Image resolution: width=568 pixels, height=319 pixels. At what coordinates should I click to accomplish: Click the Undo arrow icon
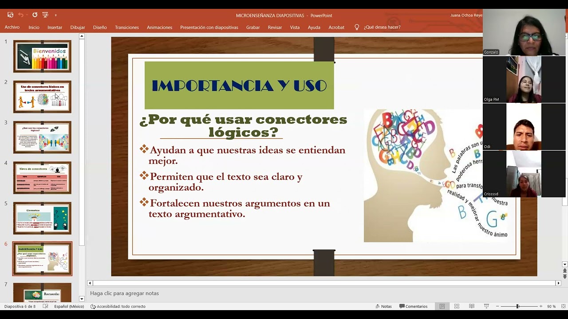tap(20, 15)
